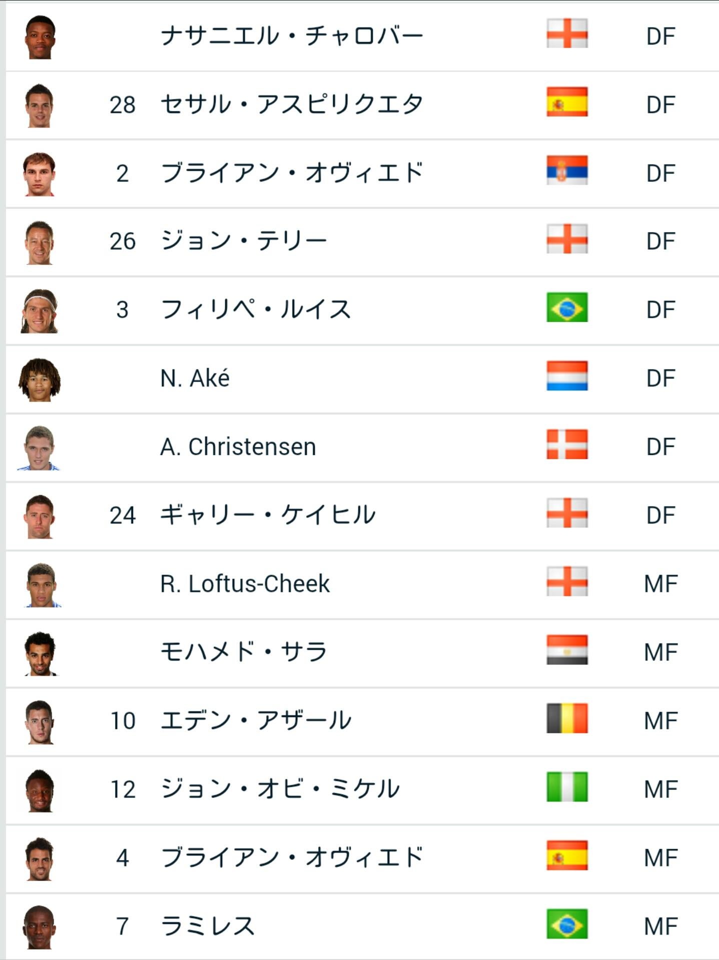Tap the Belgium flag beside エデン・アザール
The height and width of the screenshot is (960, 719).
pyautogui.click(x=566, y=718)
